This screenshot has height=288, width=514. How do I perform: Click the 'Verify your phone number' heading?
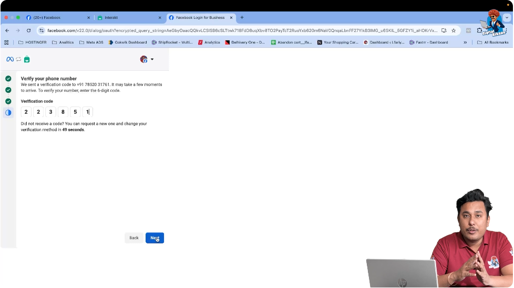(49, 79)
